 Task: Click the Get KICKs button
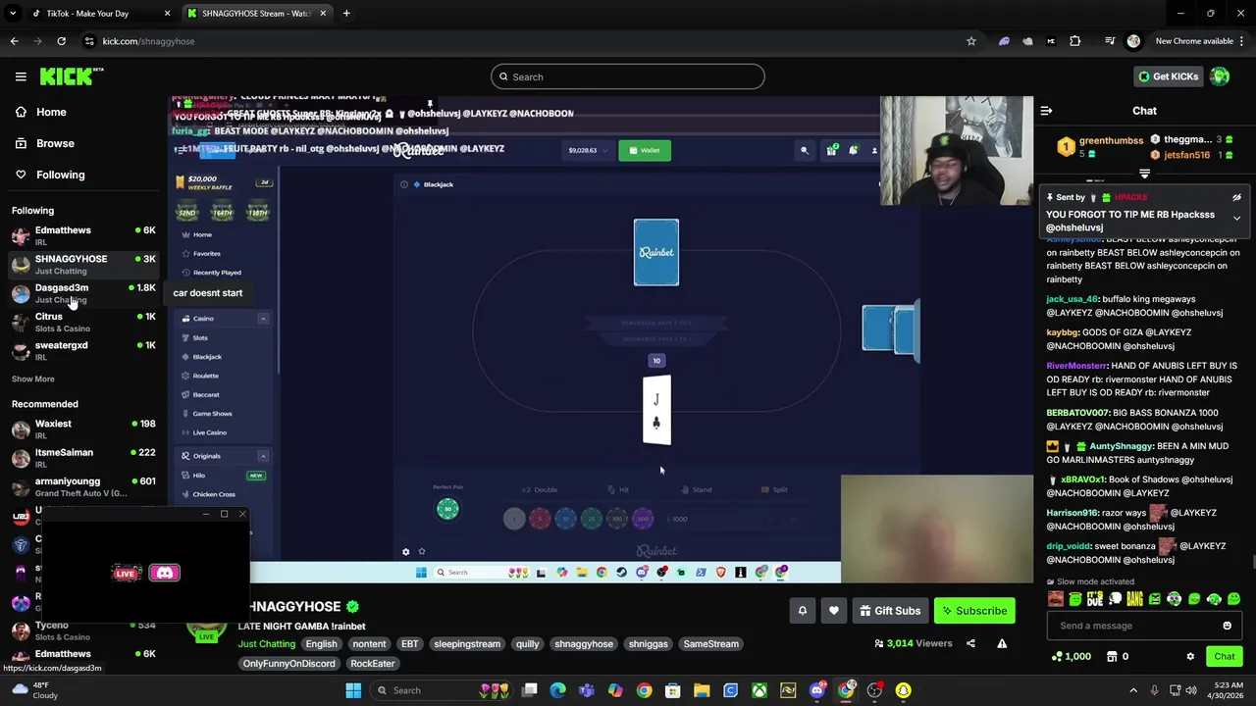tap(1168, 76)
